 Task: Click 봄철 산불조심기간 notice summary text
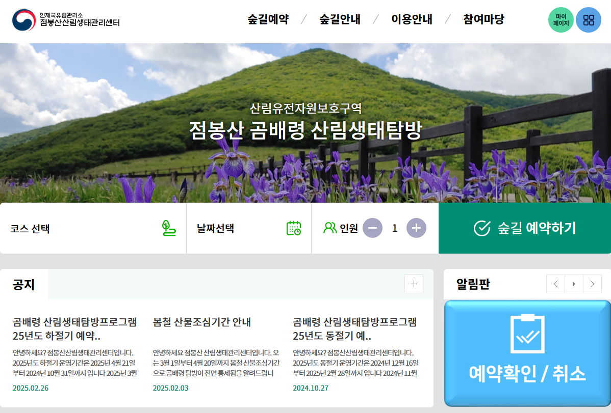216,363
